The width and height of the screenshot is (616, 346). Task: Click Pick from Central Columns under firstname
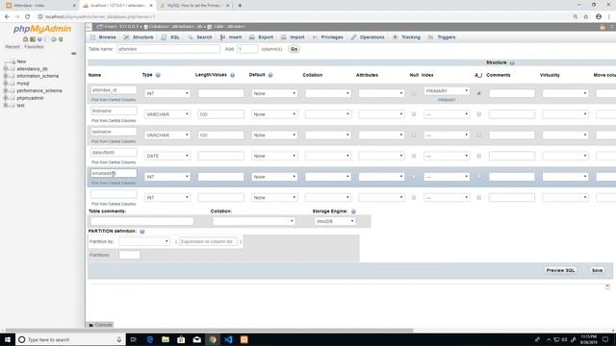click(114, 120)
